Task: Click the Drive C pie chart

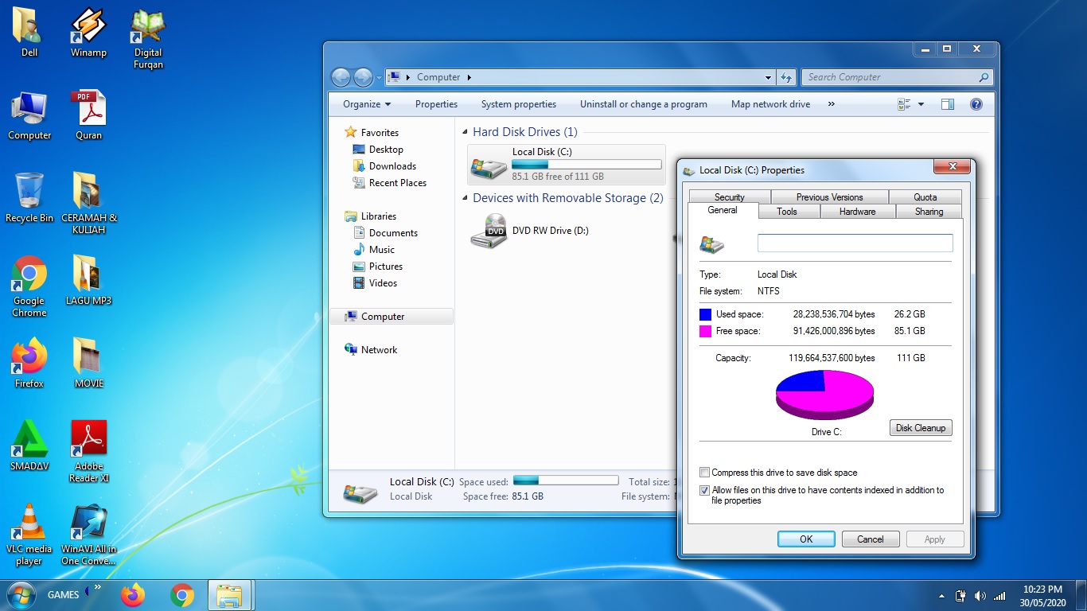Action: (x=824, y=395)
